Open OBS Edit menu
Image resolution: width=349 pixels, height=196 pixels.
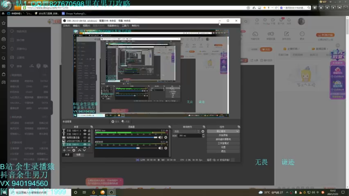click(76, 26)
